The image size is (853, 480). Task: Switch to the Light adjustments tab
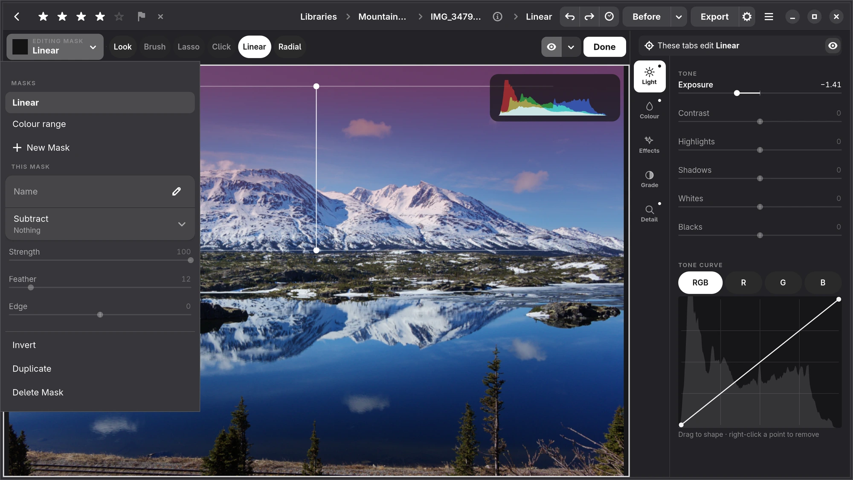(649, 76)
